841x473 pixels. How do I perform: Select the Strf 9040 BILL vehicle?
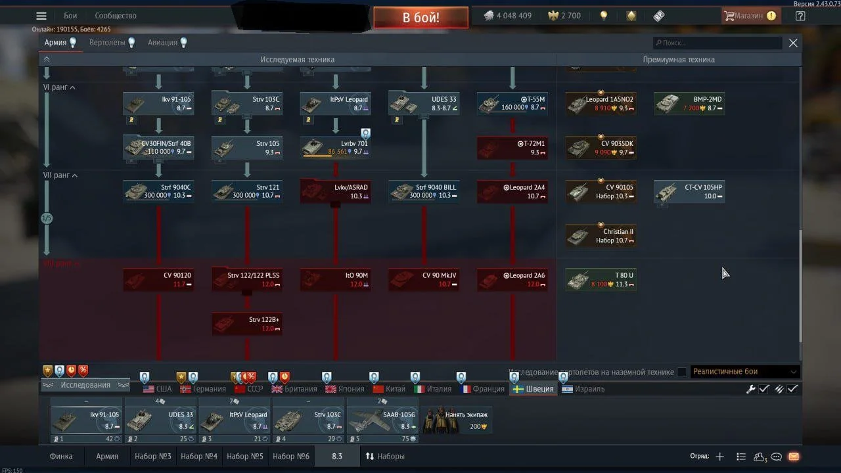(x=424, y=191)
